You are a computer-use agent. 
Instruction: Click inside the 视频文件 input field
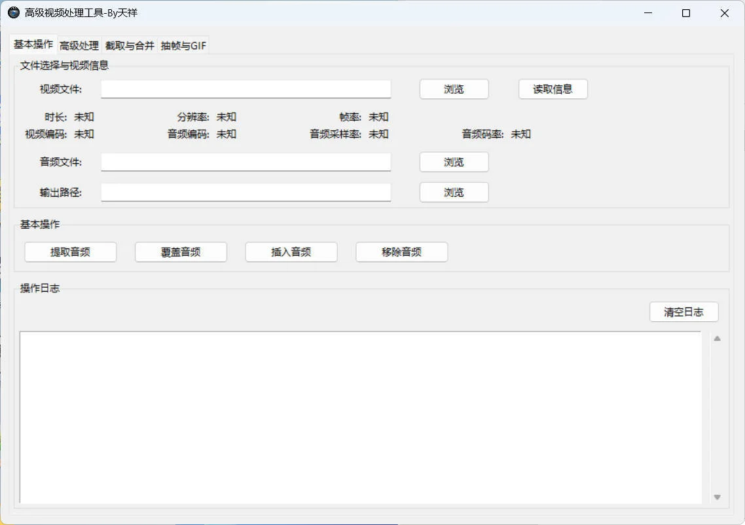245,88
